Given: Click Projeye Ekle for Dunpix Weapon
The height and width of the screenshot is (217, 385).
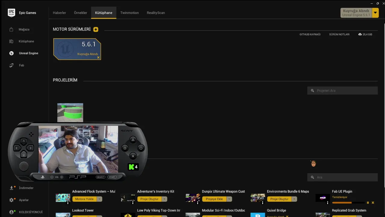Looking at the screenshot, I should tap(214, 199).
